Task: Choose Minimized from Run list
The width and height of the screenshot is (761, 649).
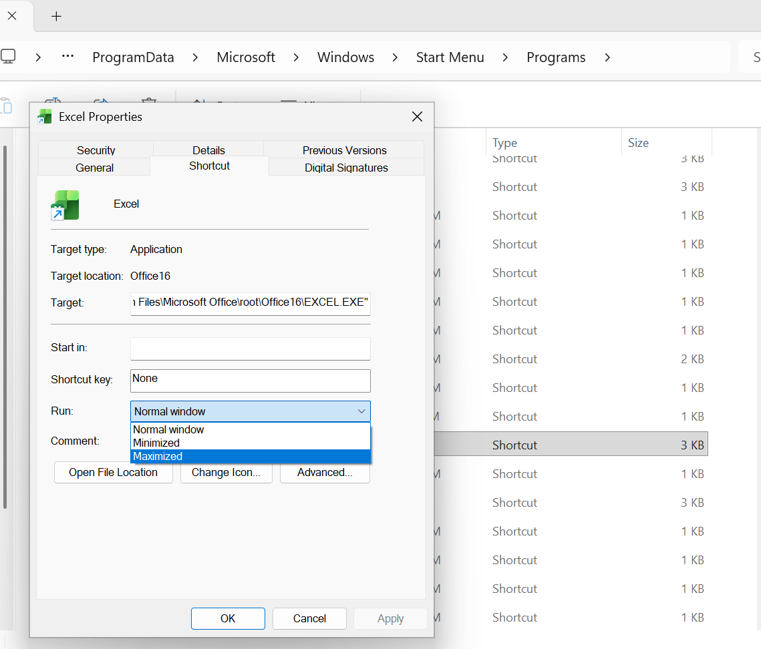Action: click(x=251, y=443)
